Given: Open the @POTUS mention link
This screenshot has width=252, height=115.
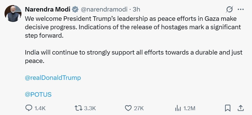Looking at the screenshot, I should tap(38, 94).
